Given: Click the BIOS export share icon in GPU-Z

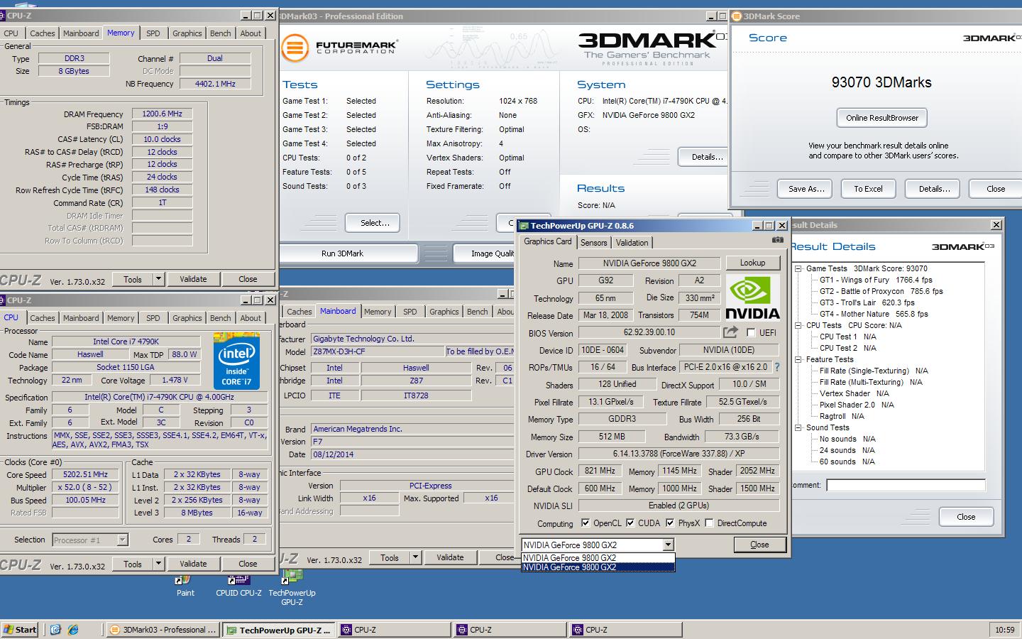Looking at the screenshot, I should [x=730, y=332].
